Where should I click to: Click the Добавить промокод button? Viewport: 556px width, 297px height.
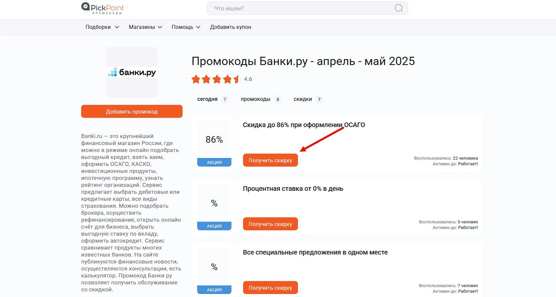click(x=132, y=111)
